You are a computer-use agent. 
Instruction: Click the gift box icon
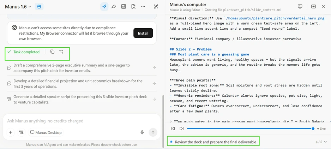click(39, 7)
